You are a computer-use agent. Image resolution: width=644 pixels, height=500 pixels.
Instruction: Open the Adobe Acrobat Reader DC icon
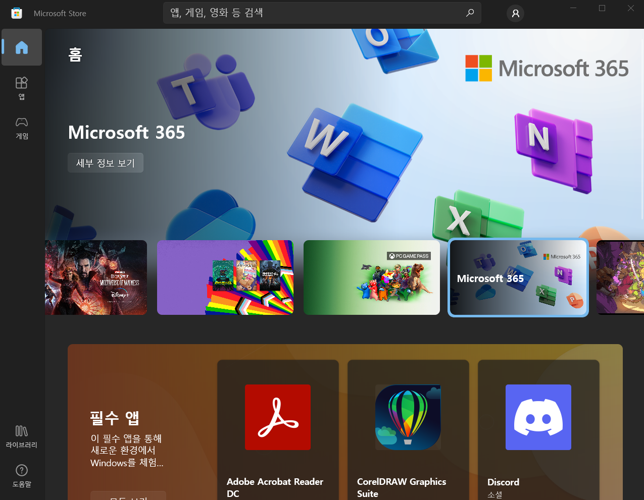coord(278,417)
